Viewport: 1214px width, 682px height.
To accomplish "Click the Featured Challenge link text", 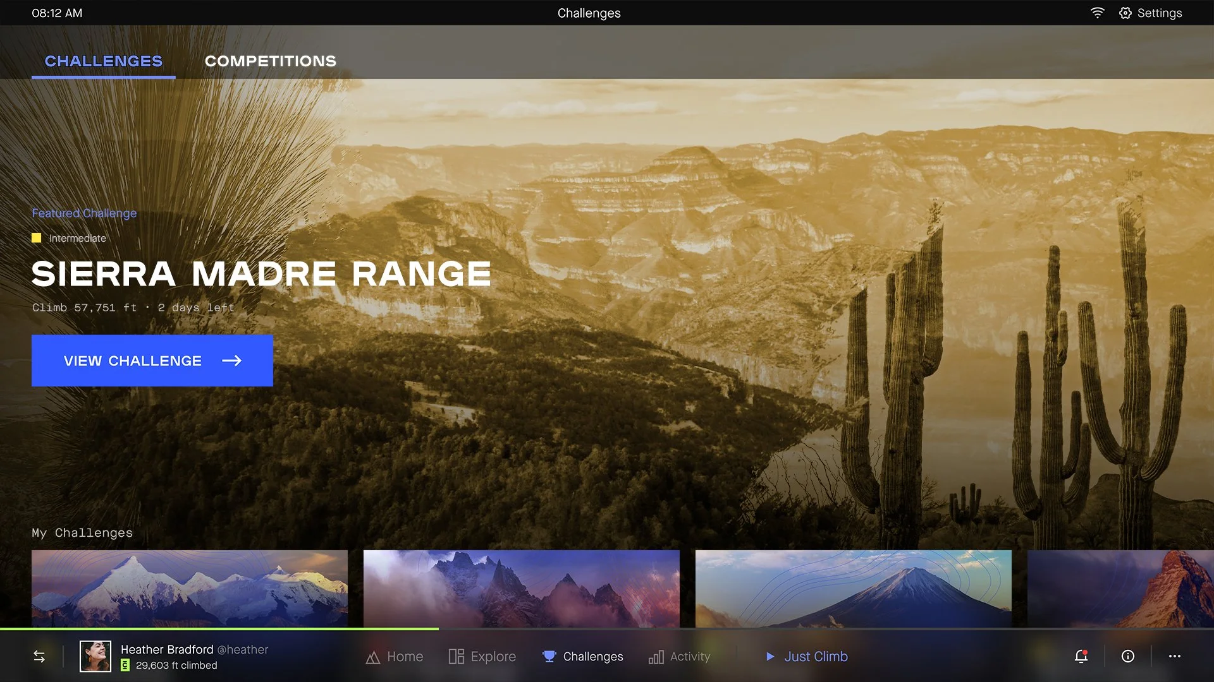I will pyautogui.click(x=84, y=213).
